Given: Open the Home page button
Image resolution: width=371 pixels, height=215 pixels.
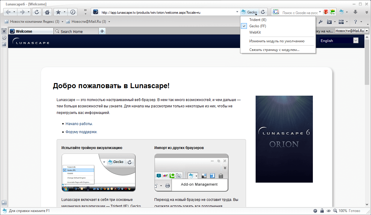Looking at the screenshot, I should click(x=47, y=12).
